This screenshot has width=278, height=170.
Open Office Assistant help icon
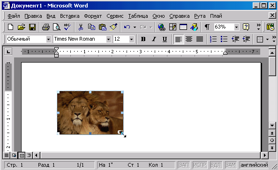point(246,27)
